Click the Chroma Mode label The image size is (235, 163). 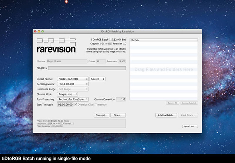45,94
